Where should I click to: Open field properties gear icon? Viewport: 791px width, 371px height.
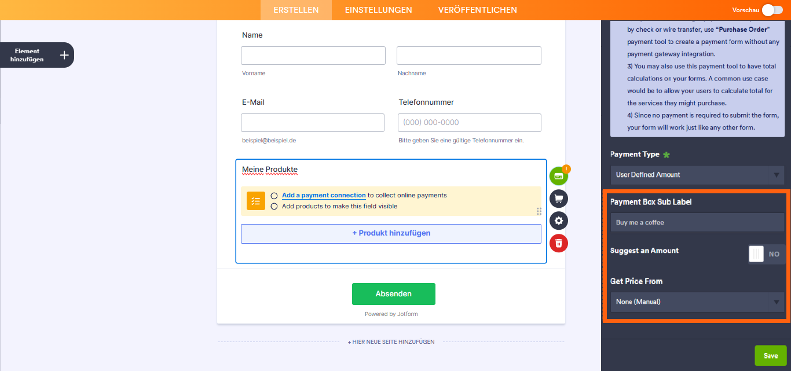coord(558,221)
